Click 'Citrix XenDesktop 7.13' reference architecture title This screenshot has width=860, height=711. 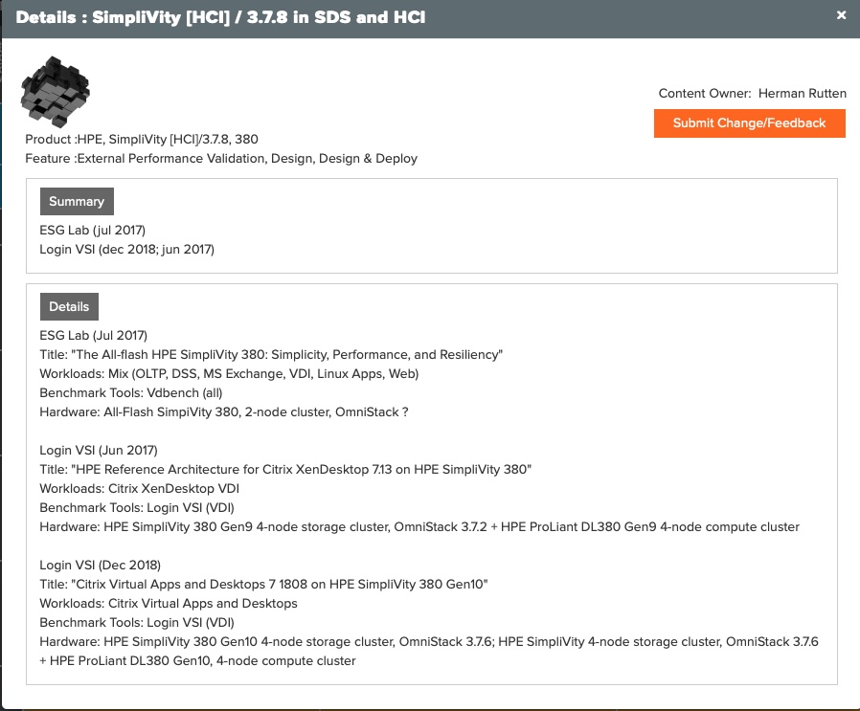(x=285, y=470)
